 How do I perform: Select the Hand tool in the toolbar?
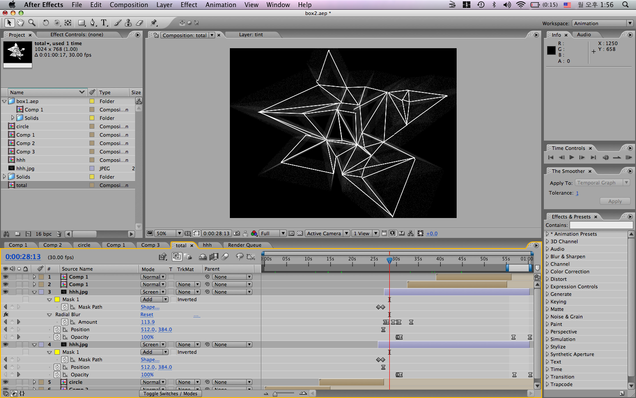coord(20,23)
